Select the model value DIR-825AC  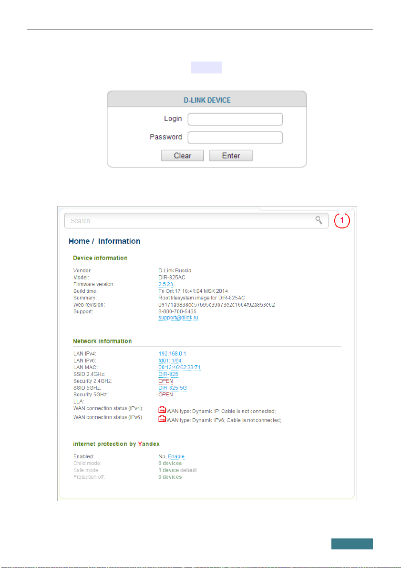coord(172,278)
